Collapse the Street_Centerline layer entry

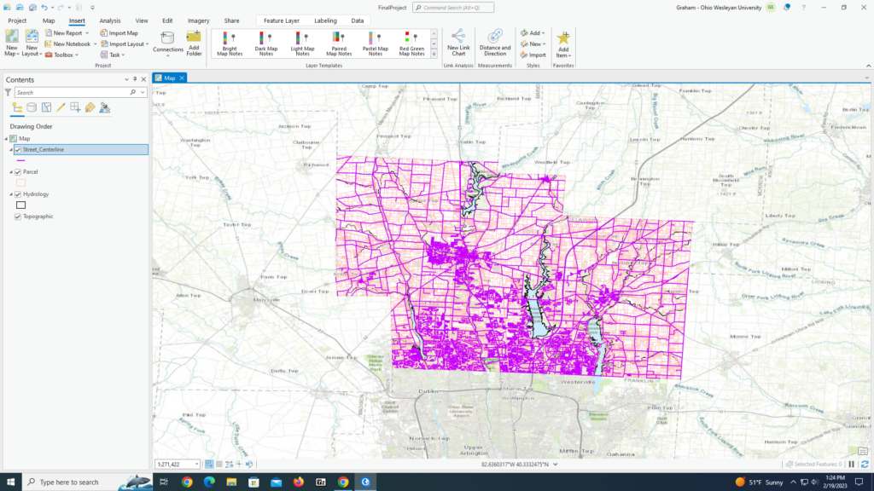click(11, 148)
